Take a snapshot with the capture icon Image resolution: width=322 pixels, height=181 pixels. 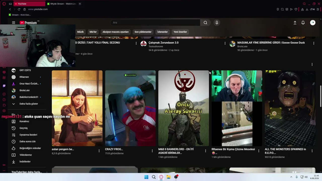coord(282,9)
